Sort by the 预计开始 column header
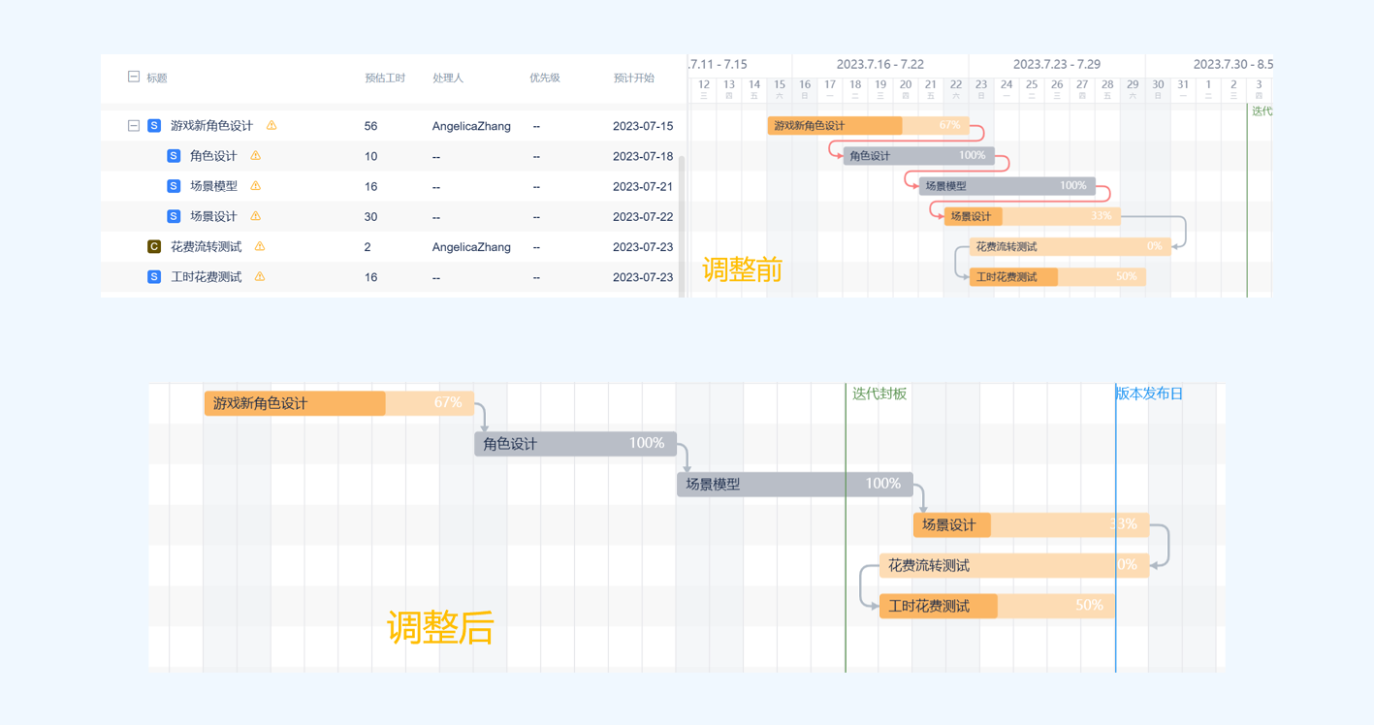This screenshot has height=725, width=1374. click(634, 78)
